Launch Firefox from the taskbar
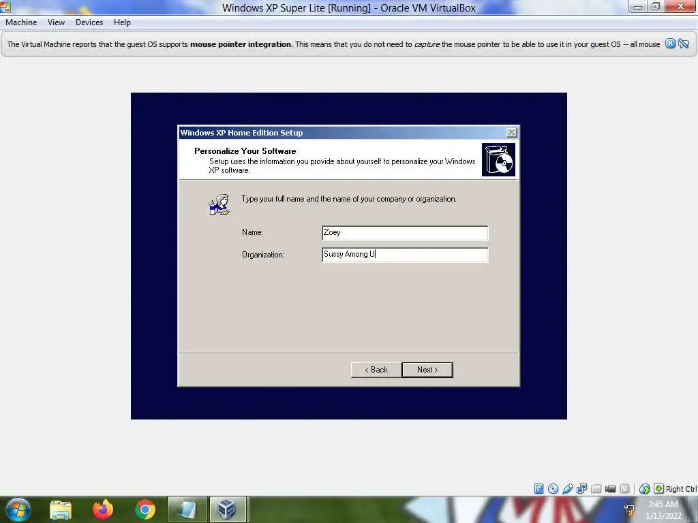698x523 pixels. (103, 509)
